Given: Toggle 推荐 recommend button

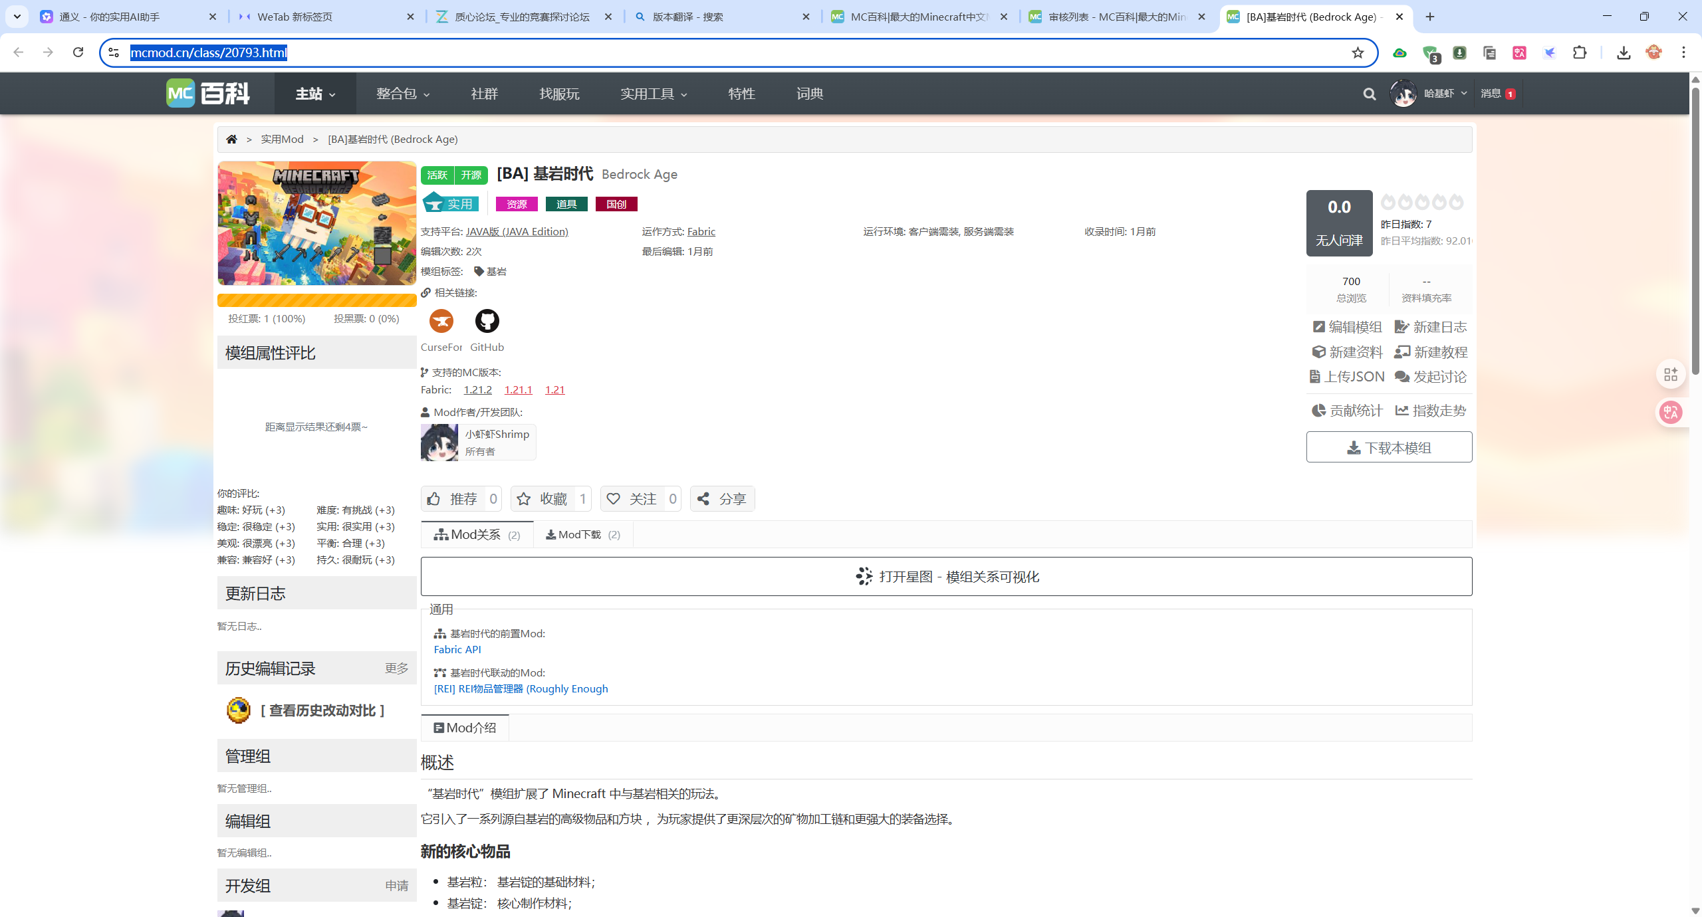Looking at the screenshot, I should pos(461,499).
